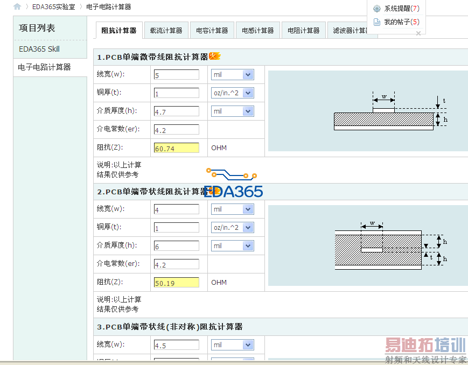Click stripline copper thickness field
The image size is (468, 365).
[x=177, y=227]
